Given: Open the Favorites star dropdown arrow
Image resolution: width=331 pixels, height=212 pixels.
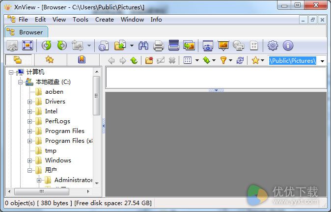Looking at the screenshot, I should 262,60.
